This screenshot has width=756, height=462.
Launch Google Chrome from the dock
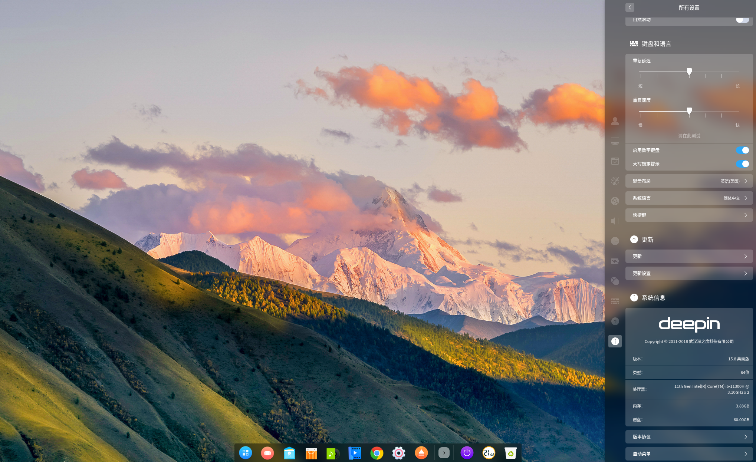point(377,453)
